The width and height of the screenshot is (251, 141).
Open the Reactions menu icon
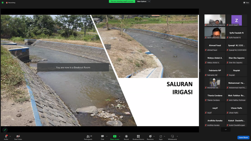pos(150,136)
